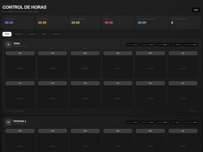The width and height of the screenshot is (203, 152).
Task: Click Persona 2's PE avatar icon
Action: click(x=8, y=122)
